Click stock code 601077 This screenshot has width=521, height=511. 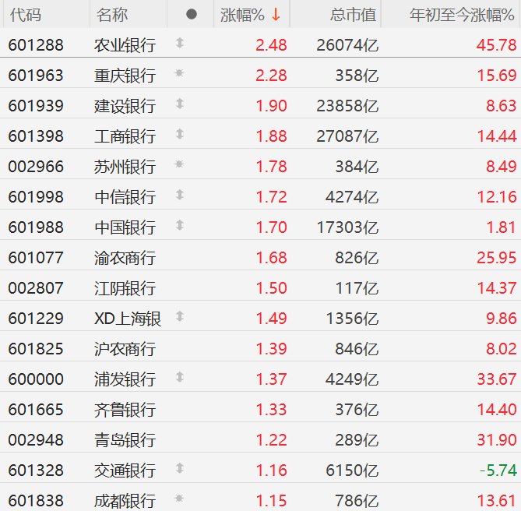point(36,258)
